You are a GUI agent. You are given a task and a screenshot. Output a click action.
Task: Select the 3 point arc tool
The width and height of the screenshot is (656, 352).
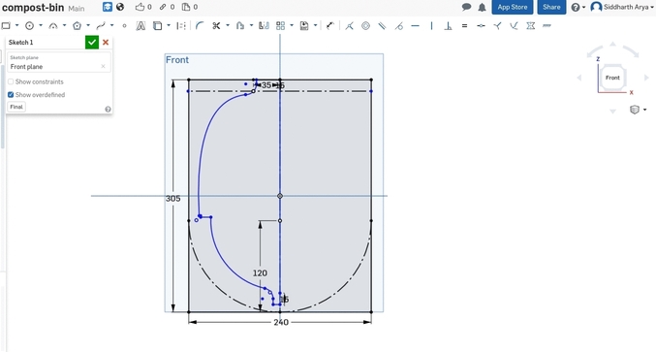53,26
